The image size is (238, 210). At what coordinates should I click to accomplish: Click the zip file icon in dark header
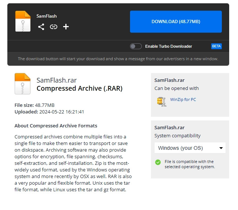point(23,21)
